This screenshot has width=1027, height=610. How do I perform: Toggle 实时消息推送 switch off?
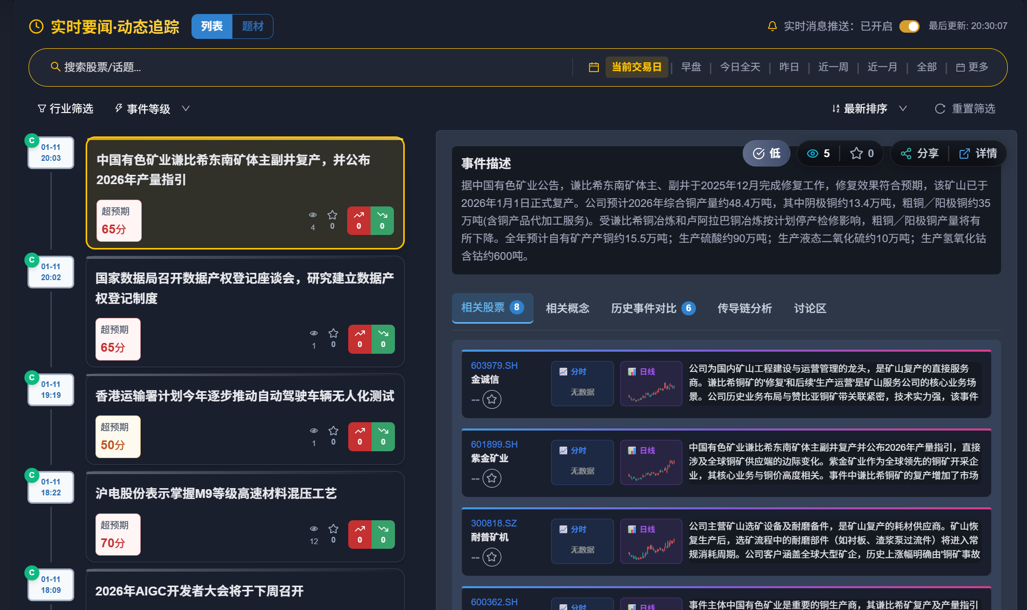point(909,26)
